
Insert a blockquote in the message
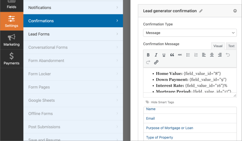(x=172, y=55)
